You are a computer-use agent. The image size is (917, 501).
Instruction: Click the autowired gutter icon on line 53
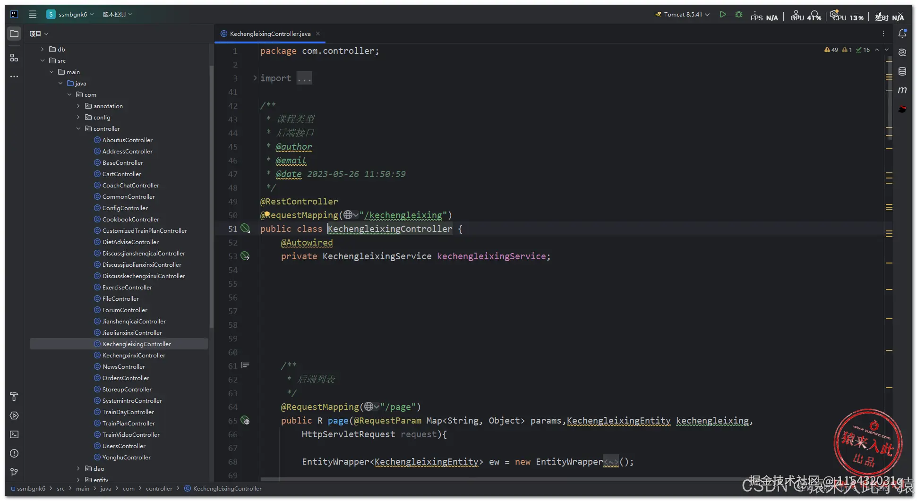tap(245, 256)
